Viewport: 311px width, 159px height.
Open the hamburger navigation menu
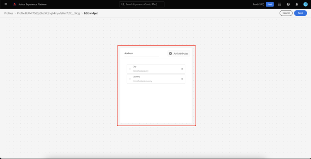pyautogui.click(x=6, y=4)
